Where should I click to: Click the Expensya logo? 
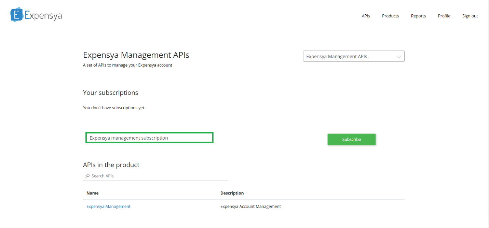click(x=36, y=15)
